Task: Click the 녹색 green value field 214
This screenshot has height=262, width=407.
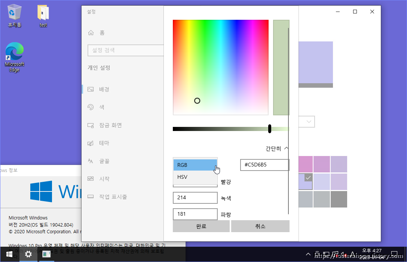Action: [195, 198]
